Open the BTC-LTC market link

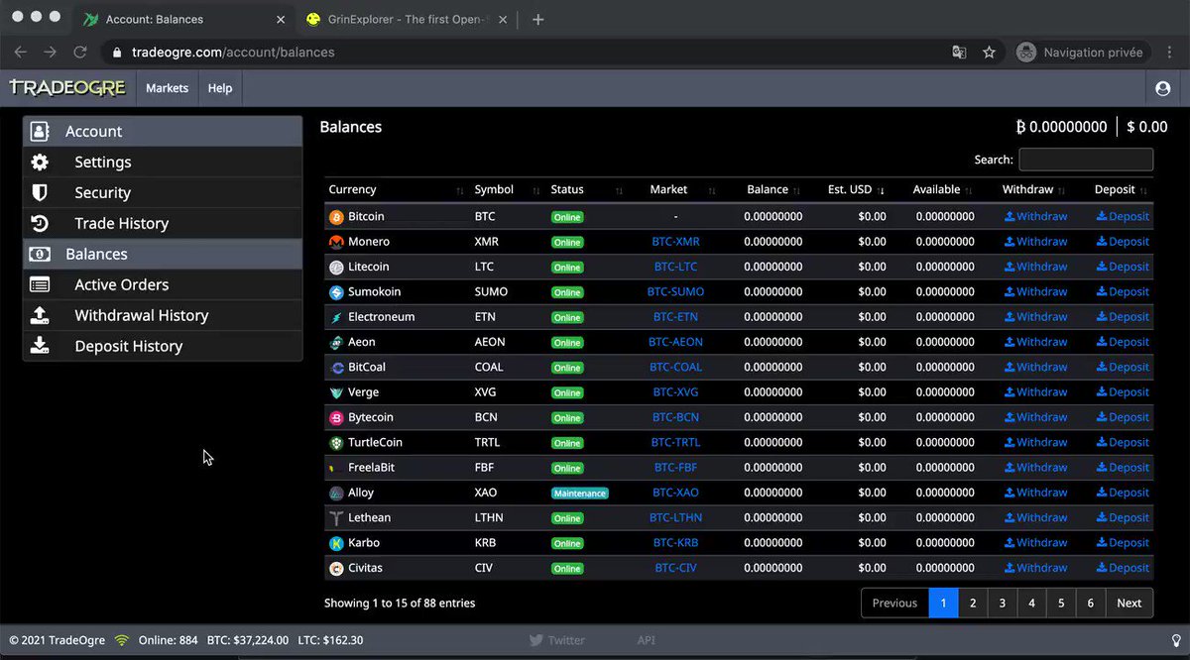675,268
